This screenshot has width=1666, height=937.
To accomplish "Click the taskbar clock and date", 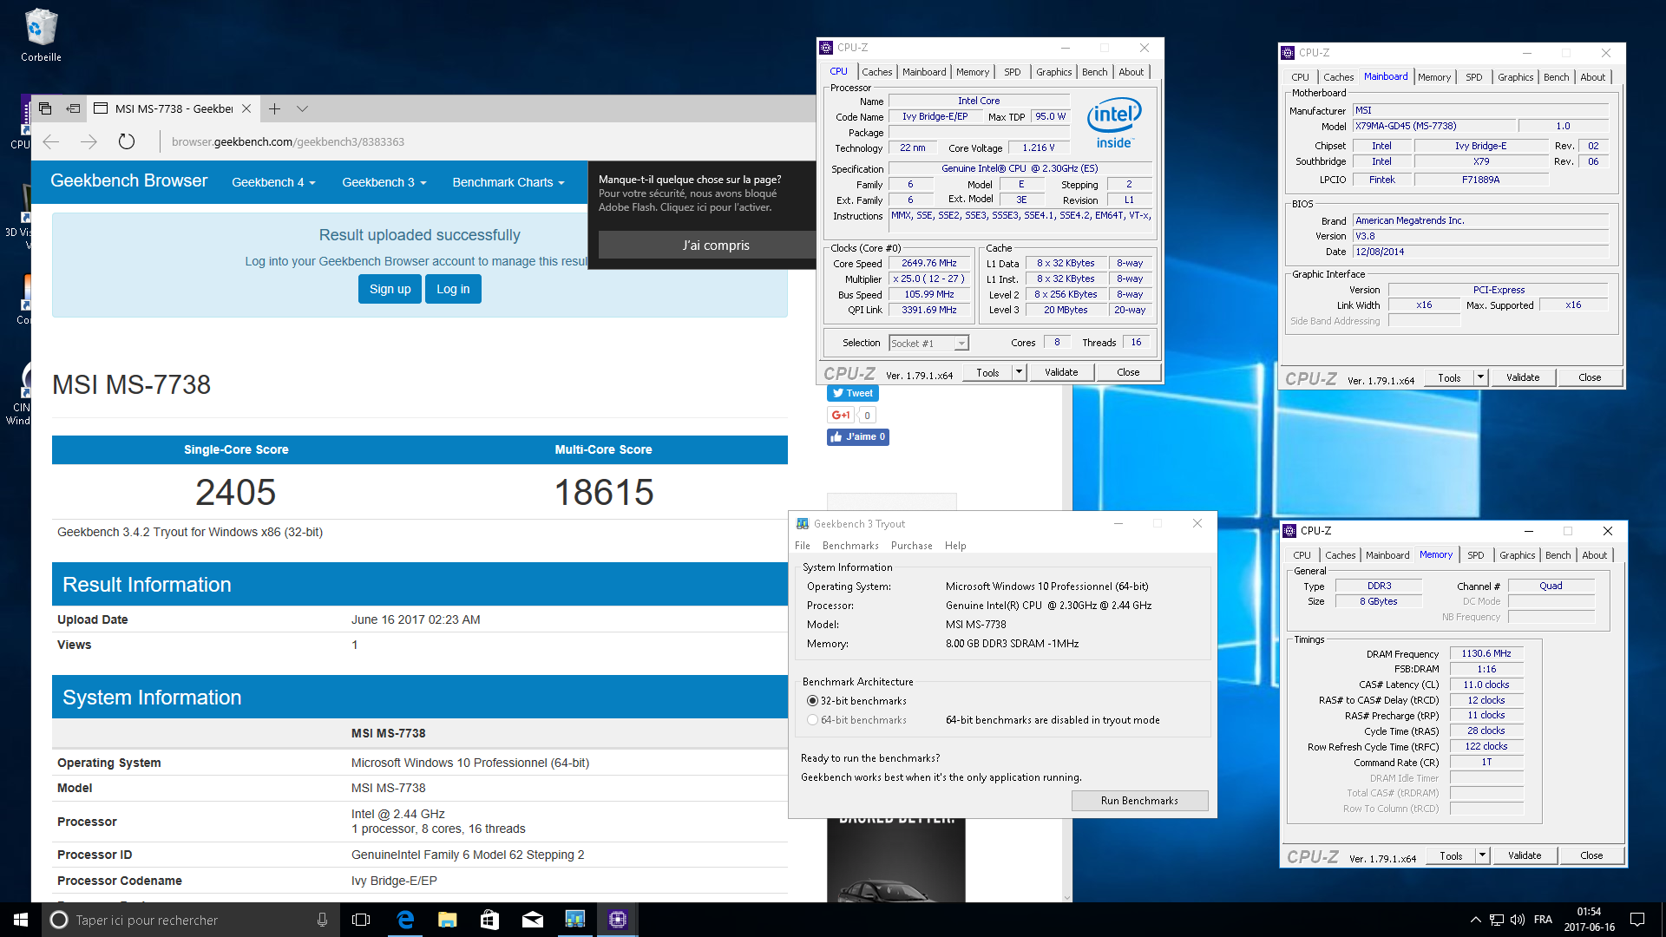I will coord(1590,920).
